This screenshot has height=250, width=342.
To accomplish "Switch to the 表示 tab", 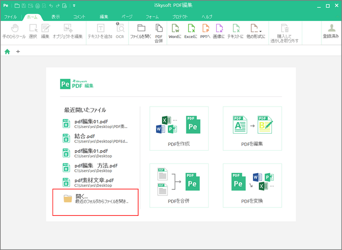I will 56,17.
